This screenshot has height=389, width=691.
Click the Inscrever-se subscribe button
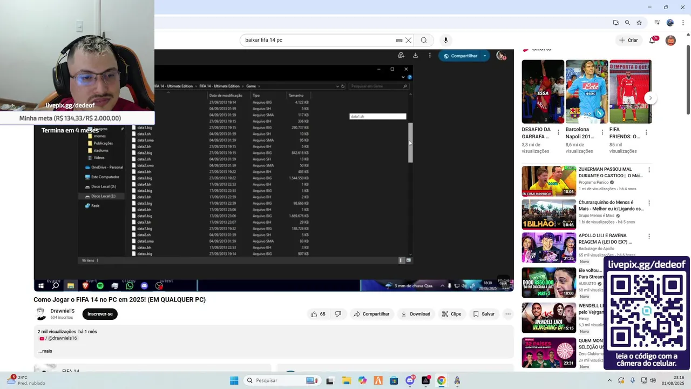pos(100,314)
